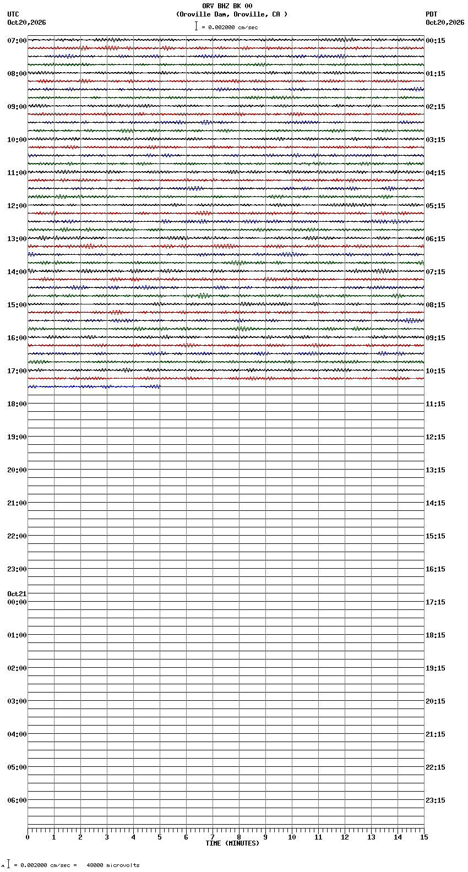Click the first black trace at 07:00
This screenshot has width=468, height=872.
pos(226,40)
